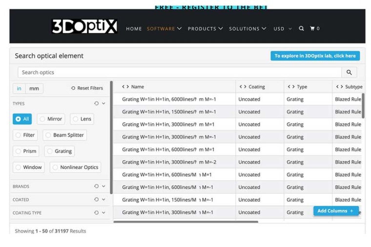Screen dimensions: 371x247
Task: Select the Grating type radio option
Action: (50, 151)
